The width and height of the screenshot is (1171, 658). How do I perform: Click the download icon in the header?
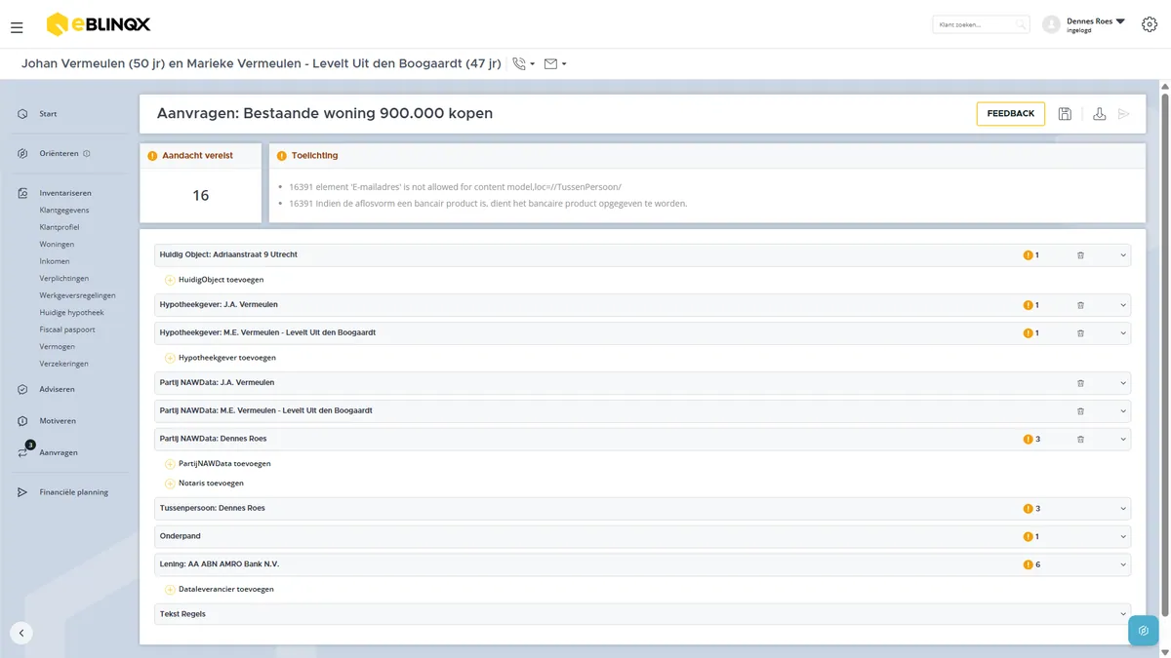point(1099,114)
